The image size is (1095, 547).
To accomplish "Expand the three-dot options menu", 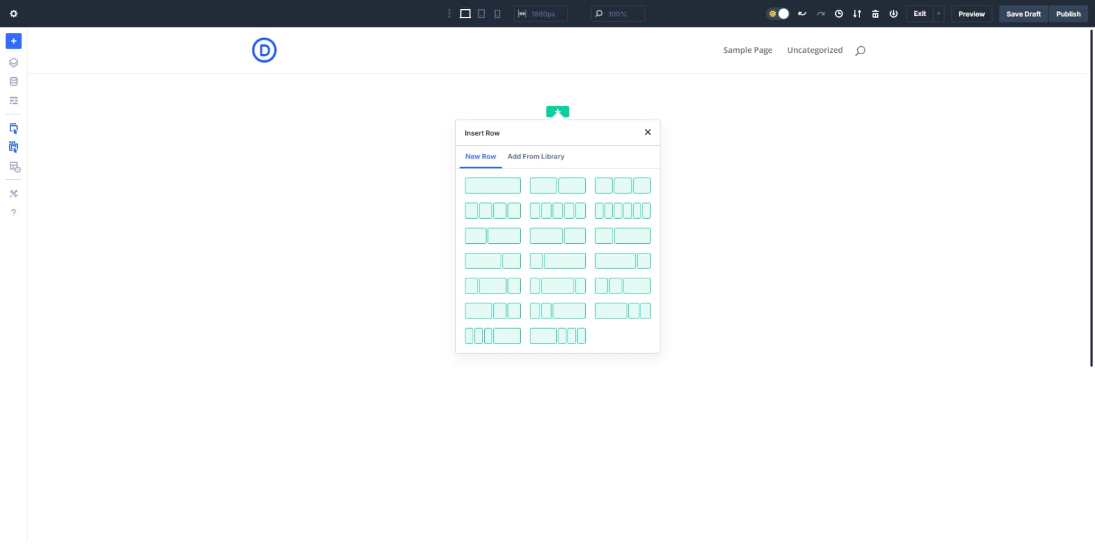I will tap(448, 13).
